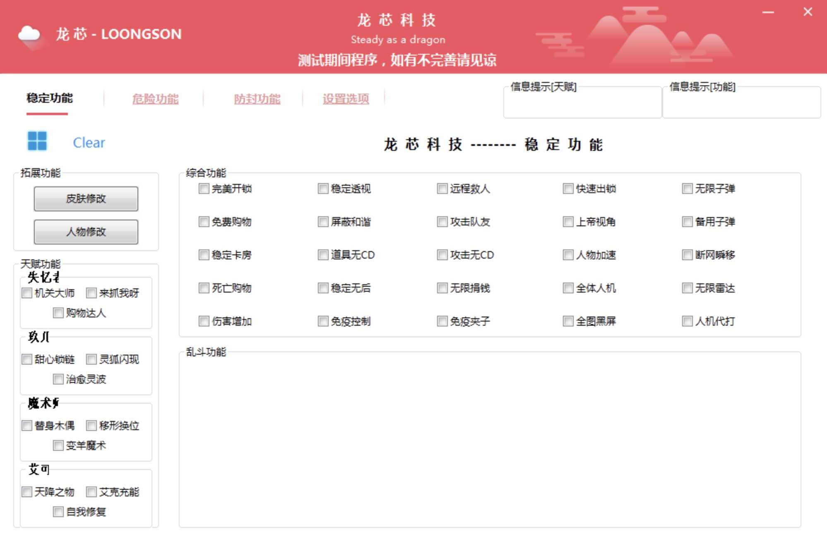
Task: Toggle the 购物达人 checkbox
Action: (58, 313)
